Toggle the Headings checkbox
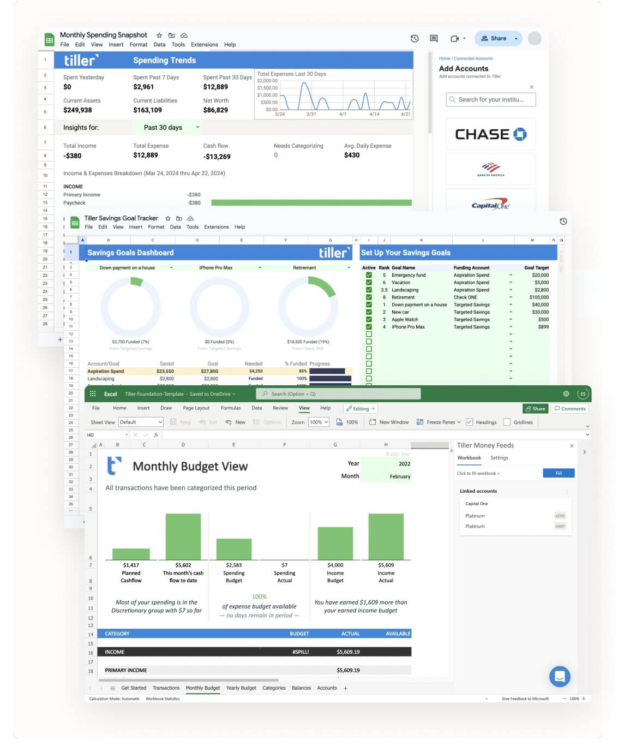Image resolution: width=630 pixels, height=752 pixels. pyautogui.click(x=469, y=422)
